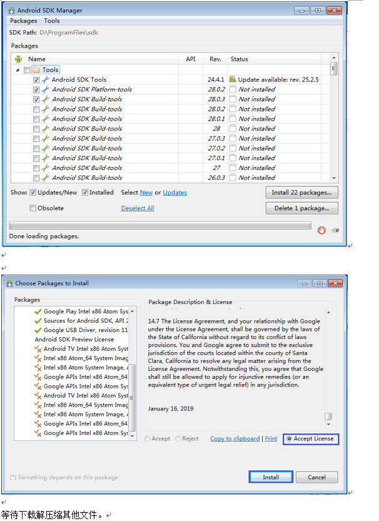This screenshot has height=521, width=379.
Task: Check Build-tools rev 28.0.1 checkbox
Action: coord(36,119)
